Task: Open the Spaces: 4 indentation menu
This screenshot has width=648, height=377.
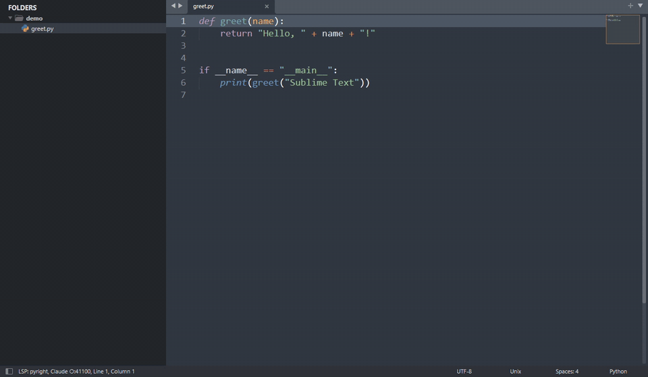Action: [567, 371]
